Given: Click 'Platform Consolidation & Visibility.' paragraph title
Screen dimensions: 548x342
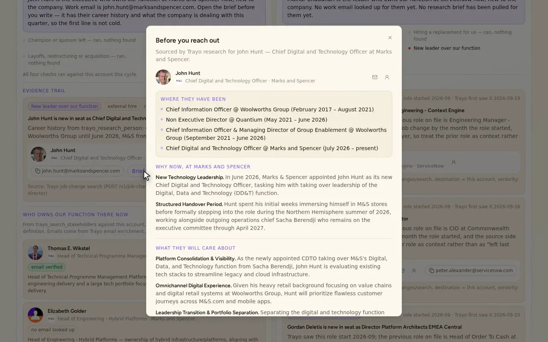Looking at the screenshot, I should [x=196, y=259].
